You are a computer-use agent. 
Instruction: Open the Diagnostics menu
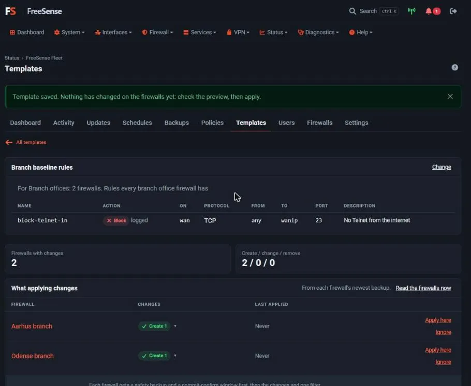pos(318,32)
